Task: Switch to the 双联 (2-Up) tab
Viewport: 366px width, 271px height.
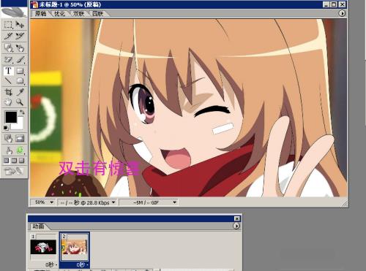Action: point(79,14)
